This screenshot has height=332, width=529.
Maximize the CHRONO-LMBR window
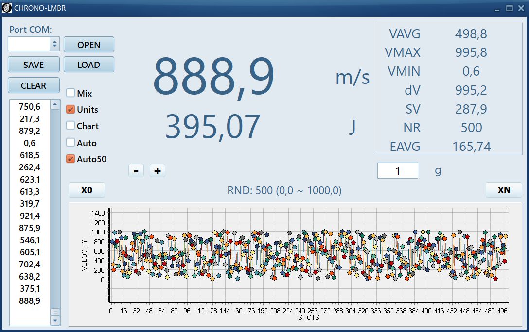[510, 8]
